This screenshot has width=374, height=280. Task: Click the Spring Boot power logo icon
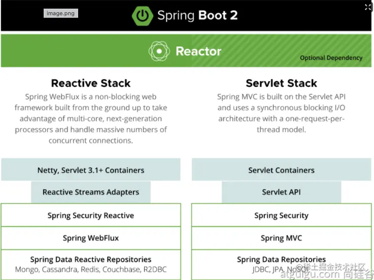pos(143,16)
